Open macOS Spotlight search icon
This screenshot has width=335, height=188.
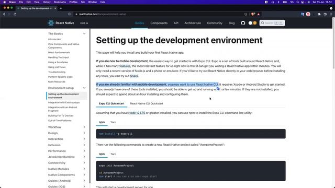pos(298,2)
